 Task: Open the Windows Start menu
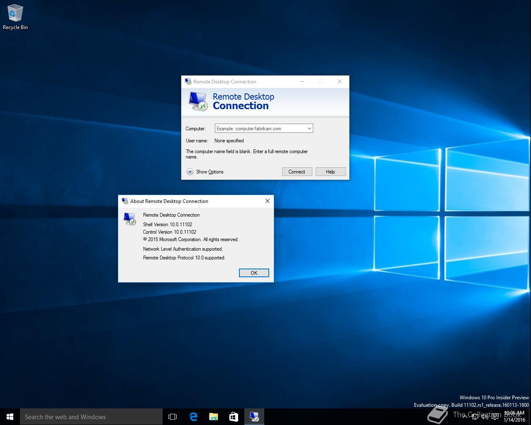[10, 417]
